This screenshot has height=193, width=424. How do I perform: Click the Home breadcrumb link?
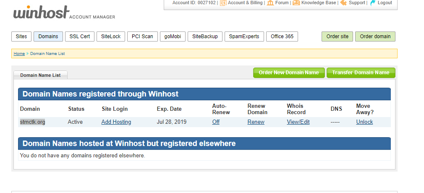tap(19, 54)
